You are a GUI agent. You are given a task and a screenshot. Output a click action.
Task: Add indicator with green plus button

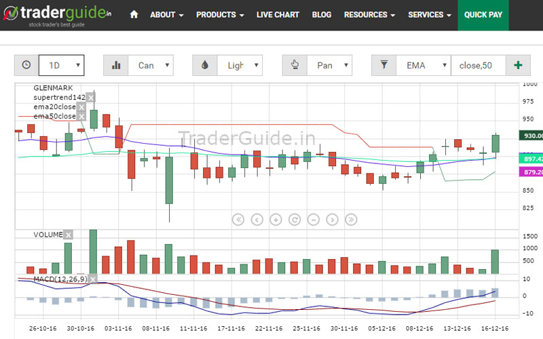click(x=518, y=65)
